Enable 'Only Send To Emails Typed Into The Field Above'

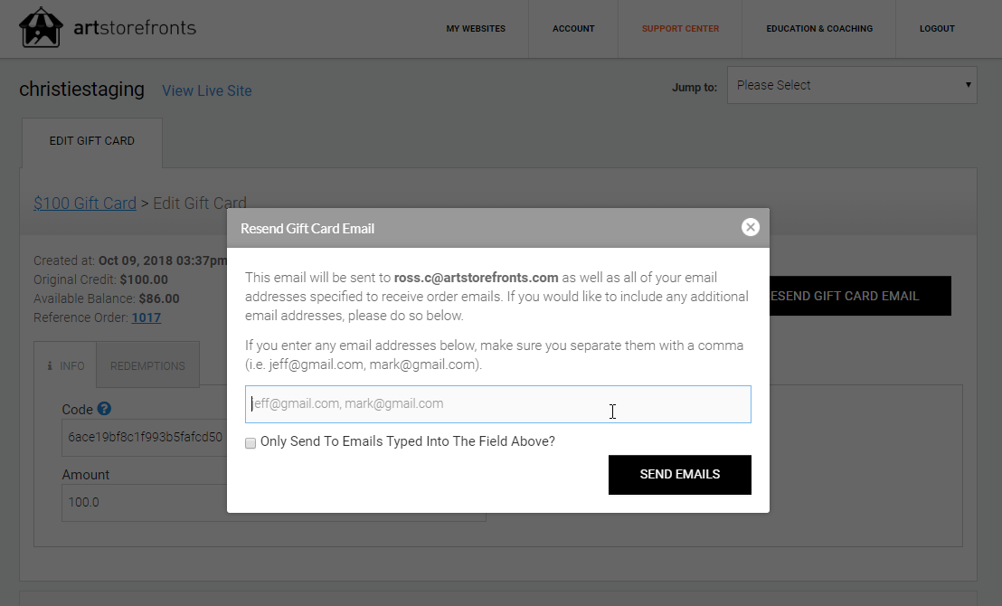tap(250, 442)
